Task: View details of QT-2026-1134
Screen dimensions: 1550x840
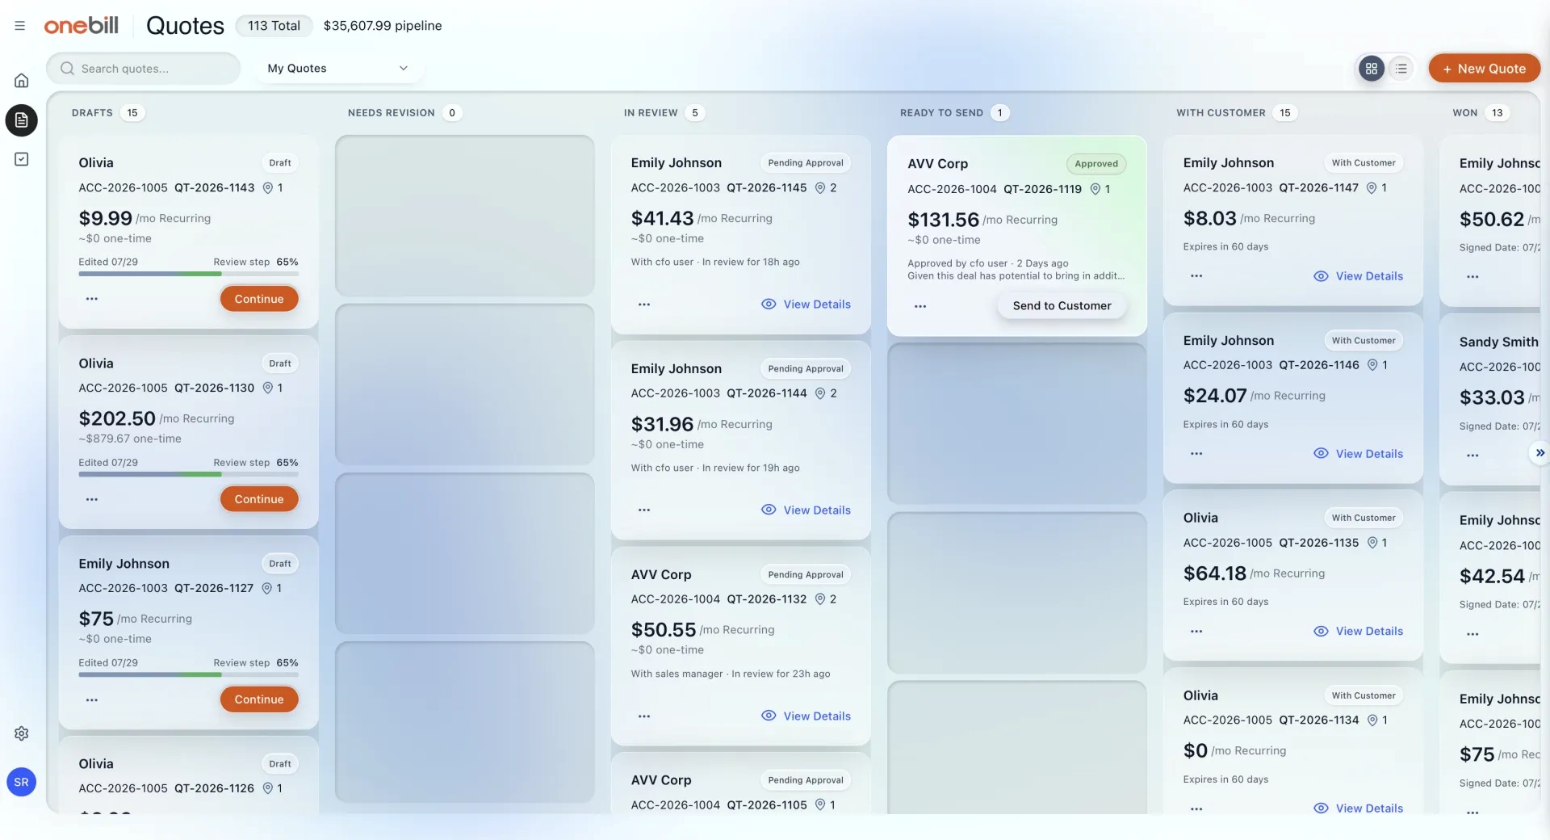Action: [x=1358, y=808]
